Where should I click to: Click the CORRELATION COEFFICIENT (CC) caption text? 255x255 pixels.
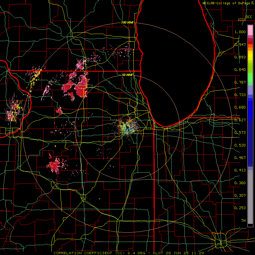89,253
